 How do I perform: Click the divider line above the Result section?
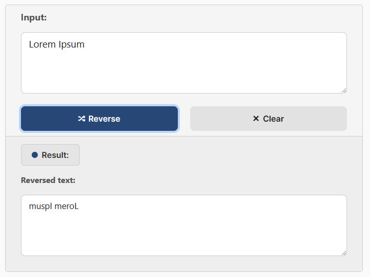[x=184, y=136]
